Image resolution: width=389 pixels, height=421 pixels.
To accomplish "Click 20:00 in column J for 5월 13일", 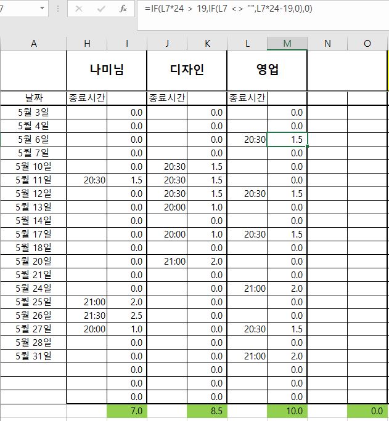I will coord(167,207).
